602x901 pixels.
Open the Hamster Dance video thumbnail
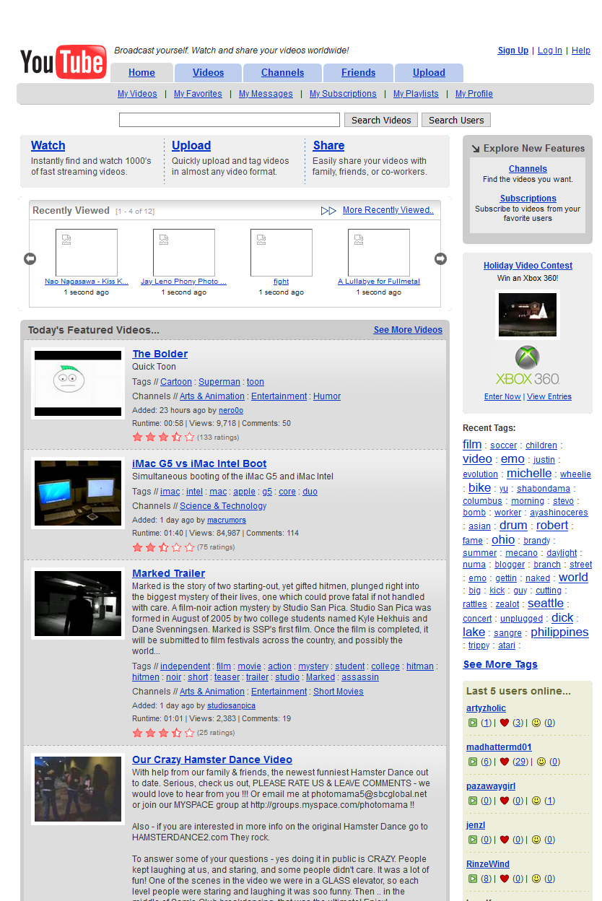pos(78,788)
